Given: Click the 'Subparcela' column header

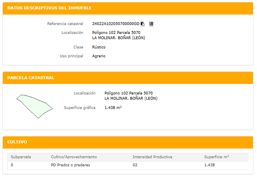Looking at the screenshot, I should click(x=21, y=157).
